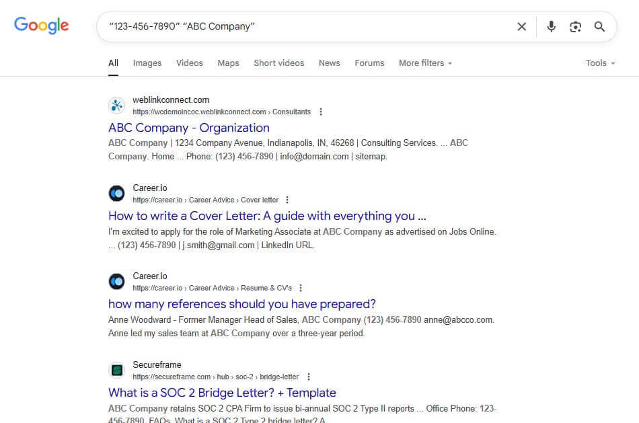Open more options for the Secureframe result
This screenshot has height=423, width=639.
click(x=309, y=377)
